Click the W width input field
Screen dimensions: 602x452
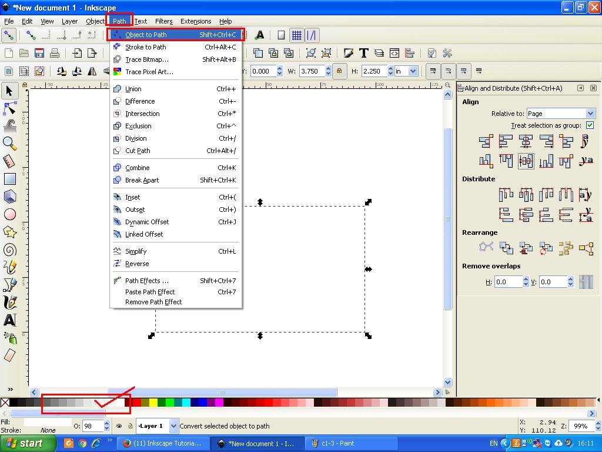pyautogui.click(x=312, y=71)
